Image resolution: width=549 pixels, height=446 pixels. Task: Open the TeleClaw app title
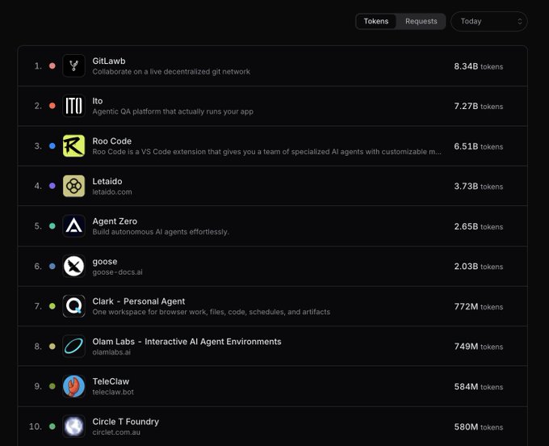click(x=111, y=381)
